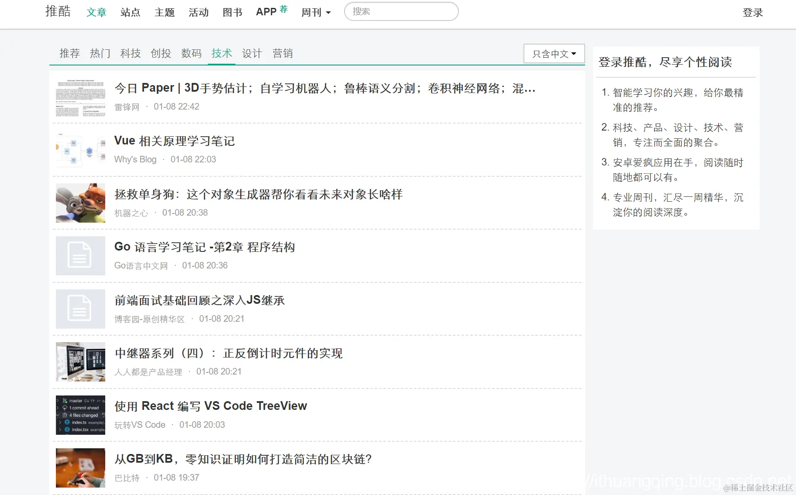The image size is (796, 495).
Task: Click the 登录推酷，尽享个性阅读 heading
Action: coord(665,62)
